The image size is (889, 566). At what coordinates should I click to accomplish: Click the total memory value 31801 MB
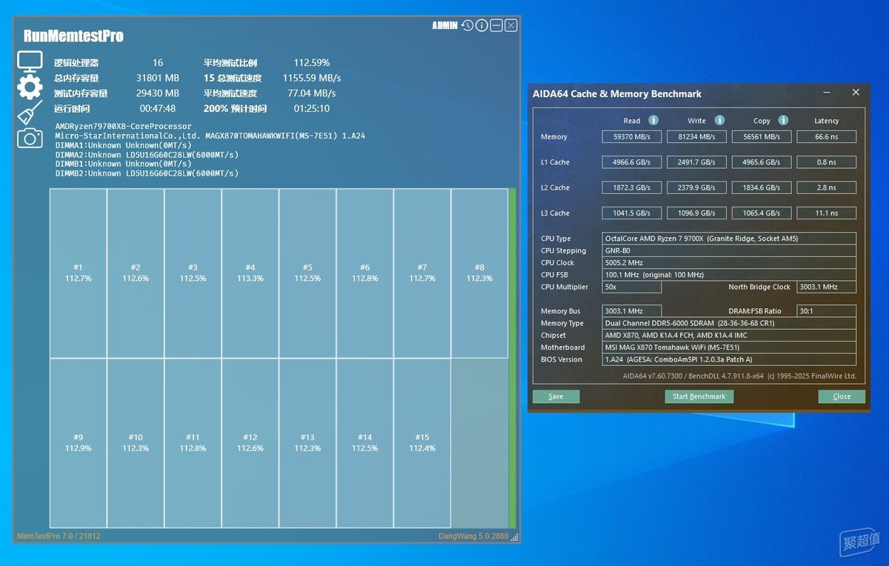(x=158, y=78)
